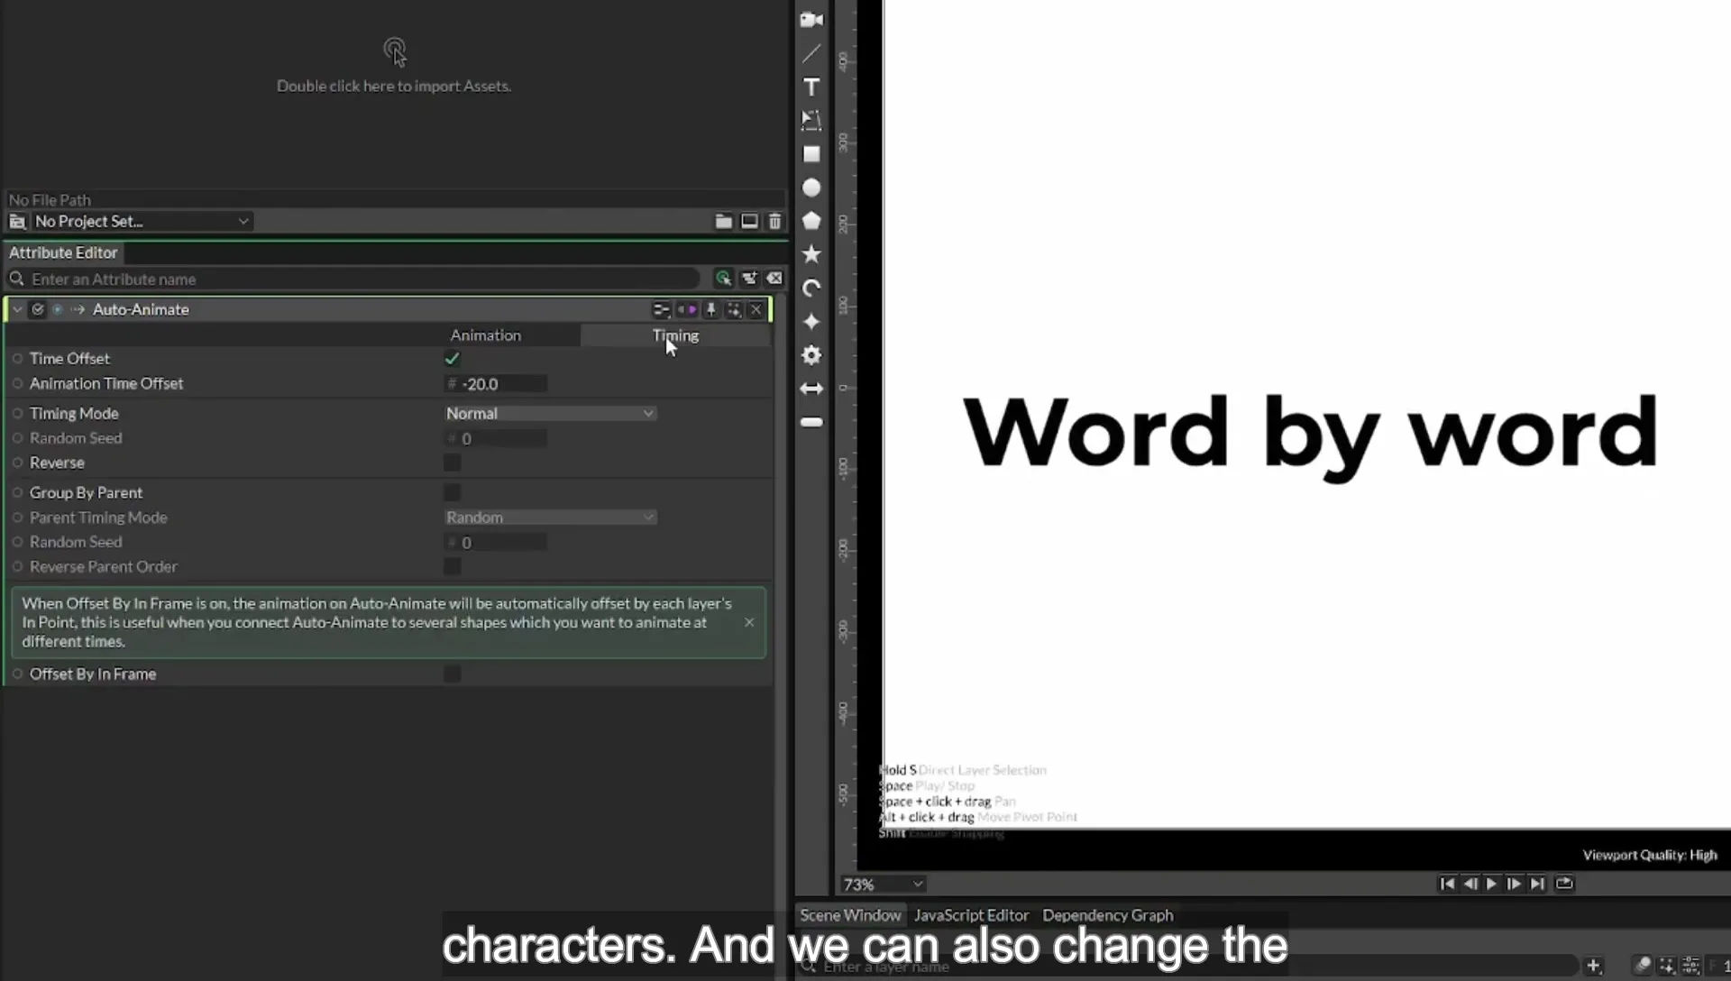Open the Dependency Graph tab
Viewport: 1731px width, 981px height.
click(1108, 915)
